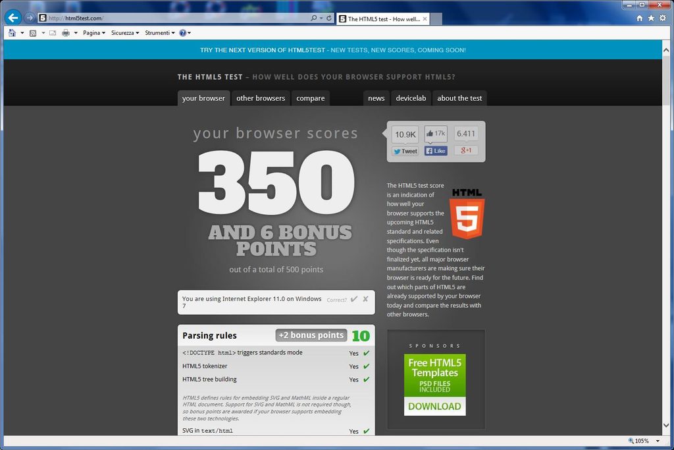
Task: Click the 'SVG in text/html' row
Action: click(276, 431)
